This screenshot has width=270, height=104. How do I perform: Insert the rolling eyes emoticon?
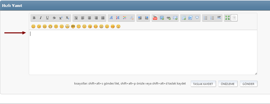click(85, 26)
